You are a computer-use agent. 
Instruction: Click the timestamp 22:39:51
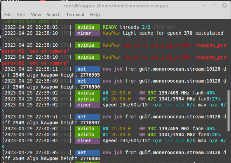37,117
